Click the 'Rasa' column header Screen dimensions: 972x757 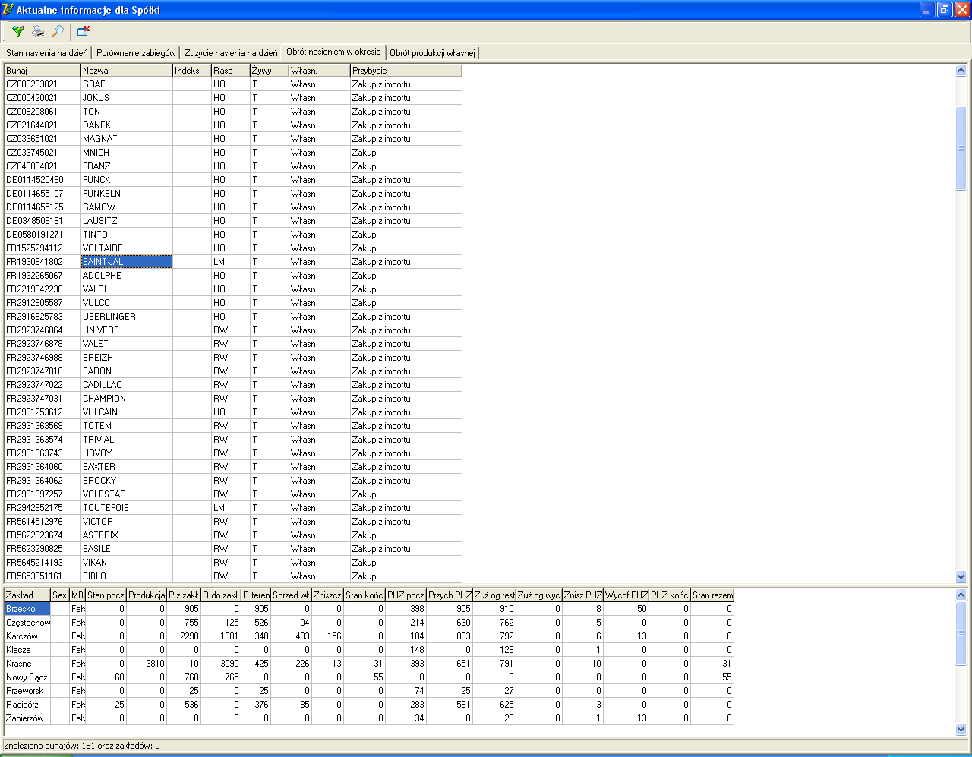tap(231, 71)
